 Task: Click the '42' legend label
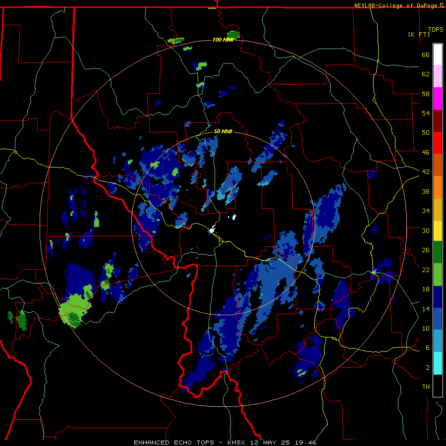click(426, 171)
